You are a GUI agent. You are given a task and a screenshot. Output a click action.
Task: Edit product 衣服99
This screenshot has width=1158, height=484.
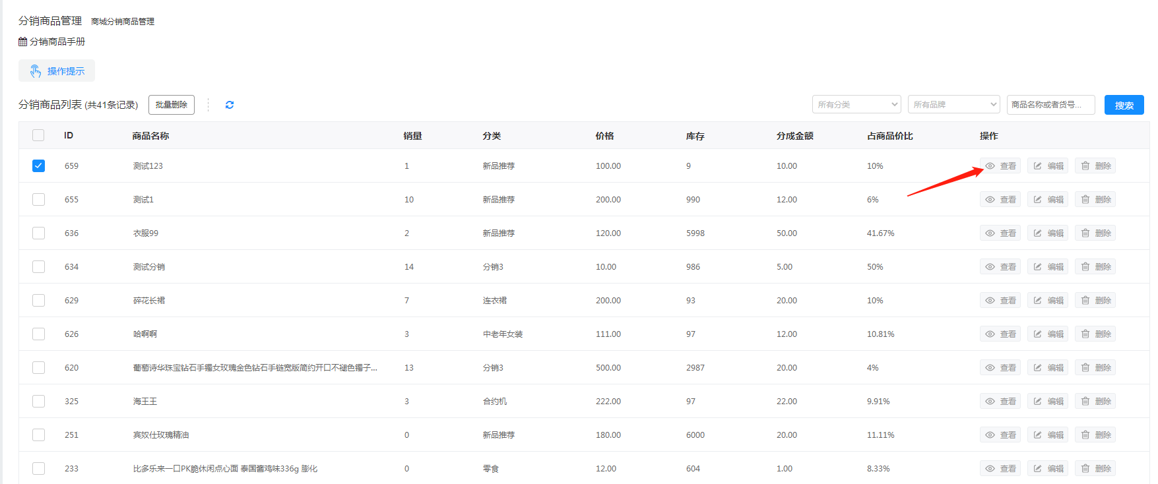1048,233
